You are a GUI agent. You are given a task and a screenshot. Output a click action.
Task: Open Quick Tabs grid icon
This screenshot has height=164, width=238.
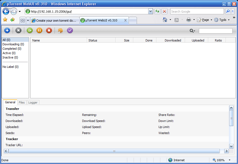23,20
